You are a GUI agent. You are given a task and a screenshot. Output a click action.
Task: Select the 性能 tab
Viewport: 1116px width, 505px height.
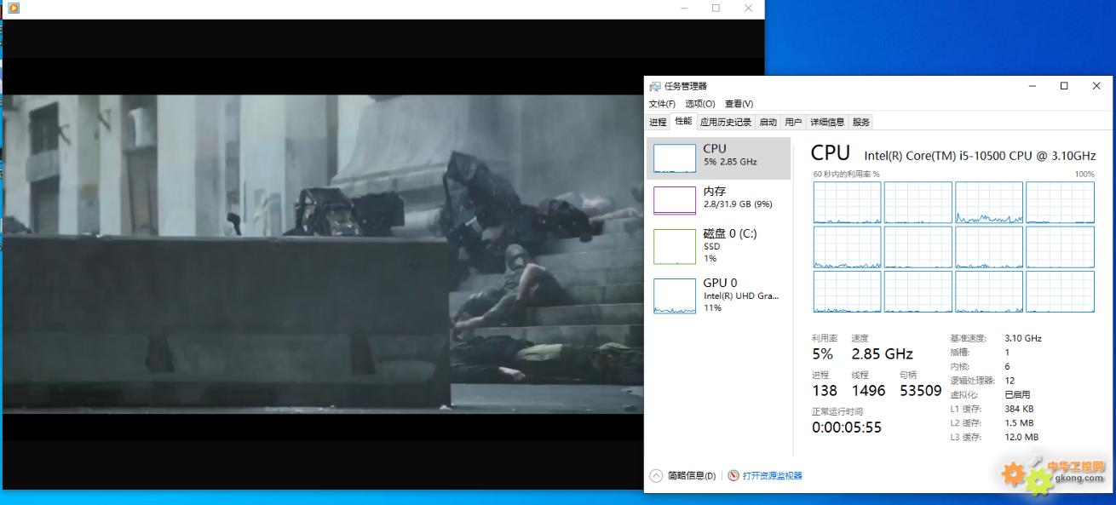[x=683, y=121]
